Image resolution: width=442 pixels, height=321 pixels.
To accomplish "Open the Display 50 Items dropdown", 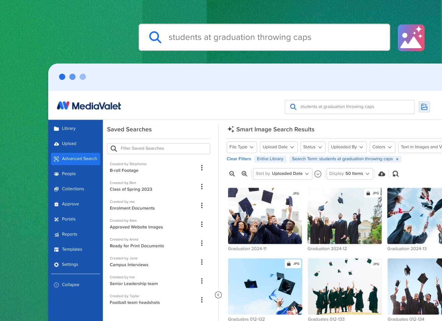I will click(350, 174).
